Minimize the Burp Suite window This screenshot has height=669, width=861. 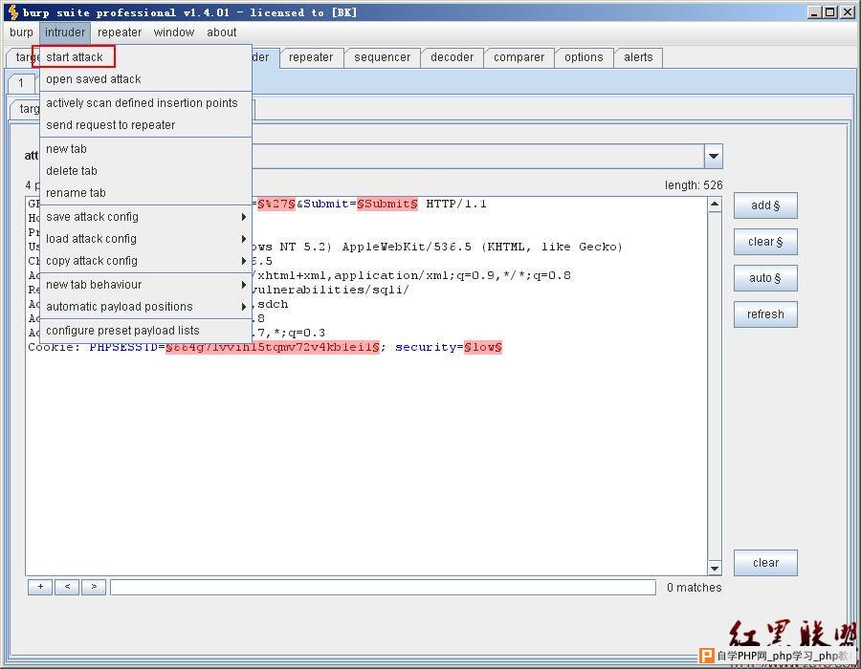[815, 12]
